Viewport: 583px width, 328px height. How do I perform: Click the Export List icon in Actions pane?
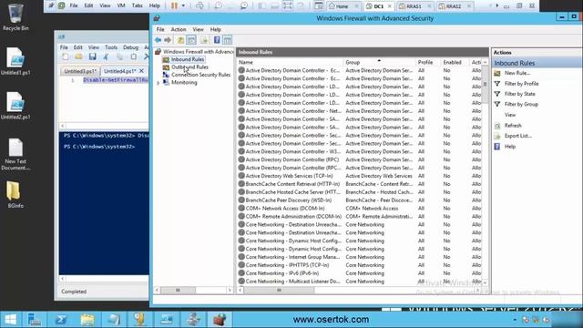pyautogui.click(x=497, y=136)
